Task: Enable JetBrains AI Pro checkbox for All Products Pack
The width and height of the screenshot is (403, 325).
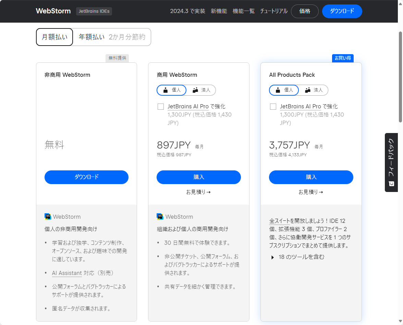Action: click(x=273, y=106)
